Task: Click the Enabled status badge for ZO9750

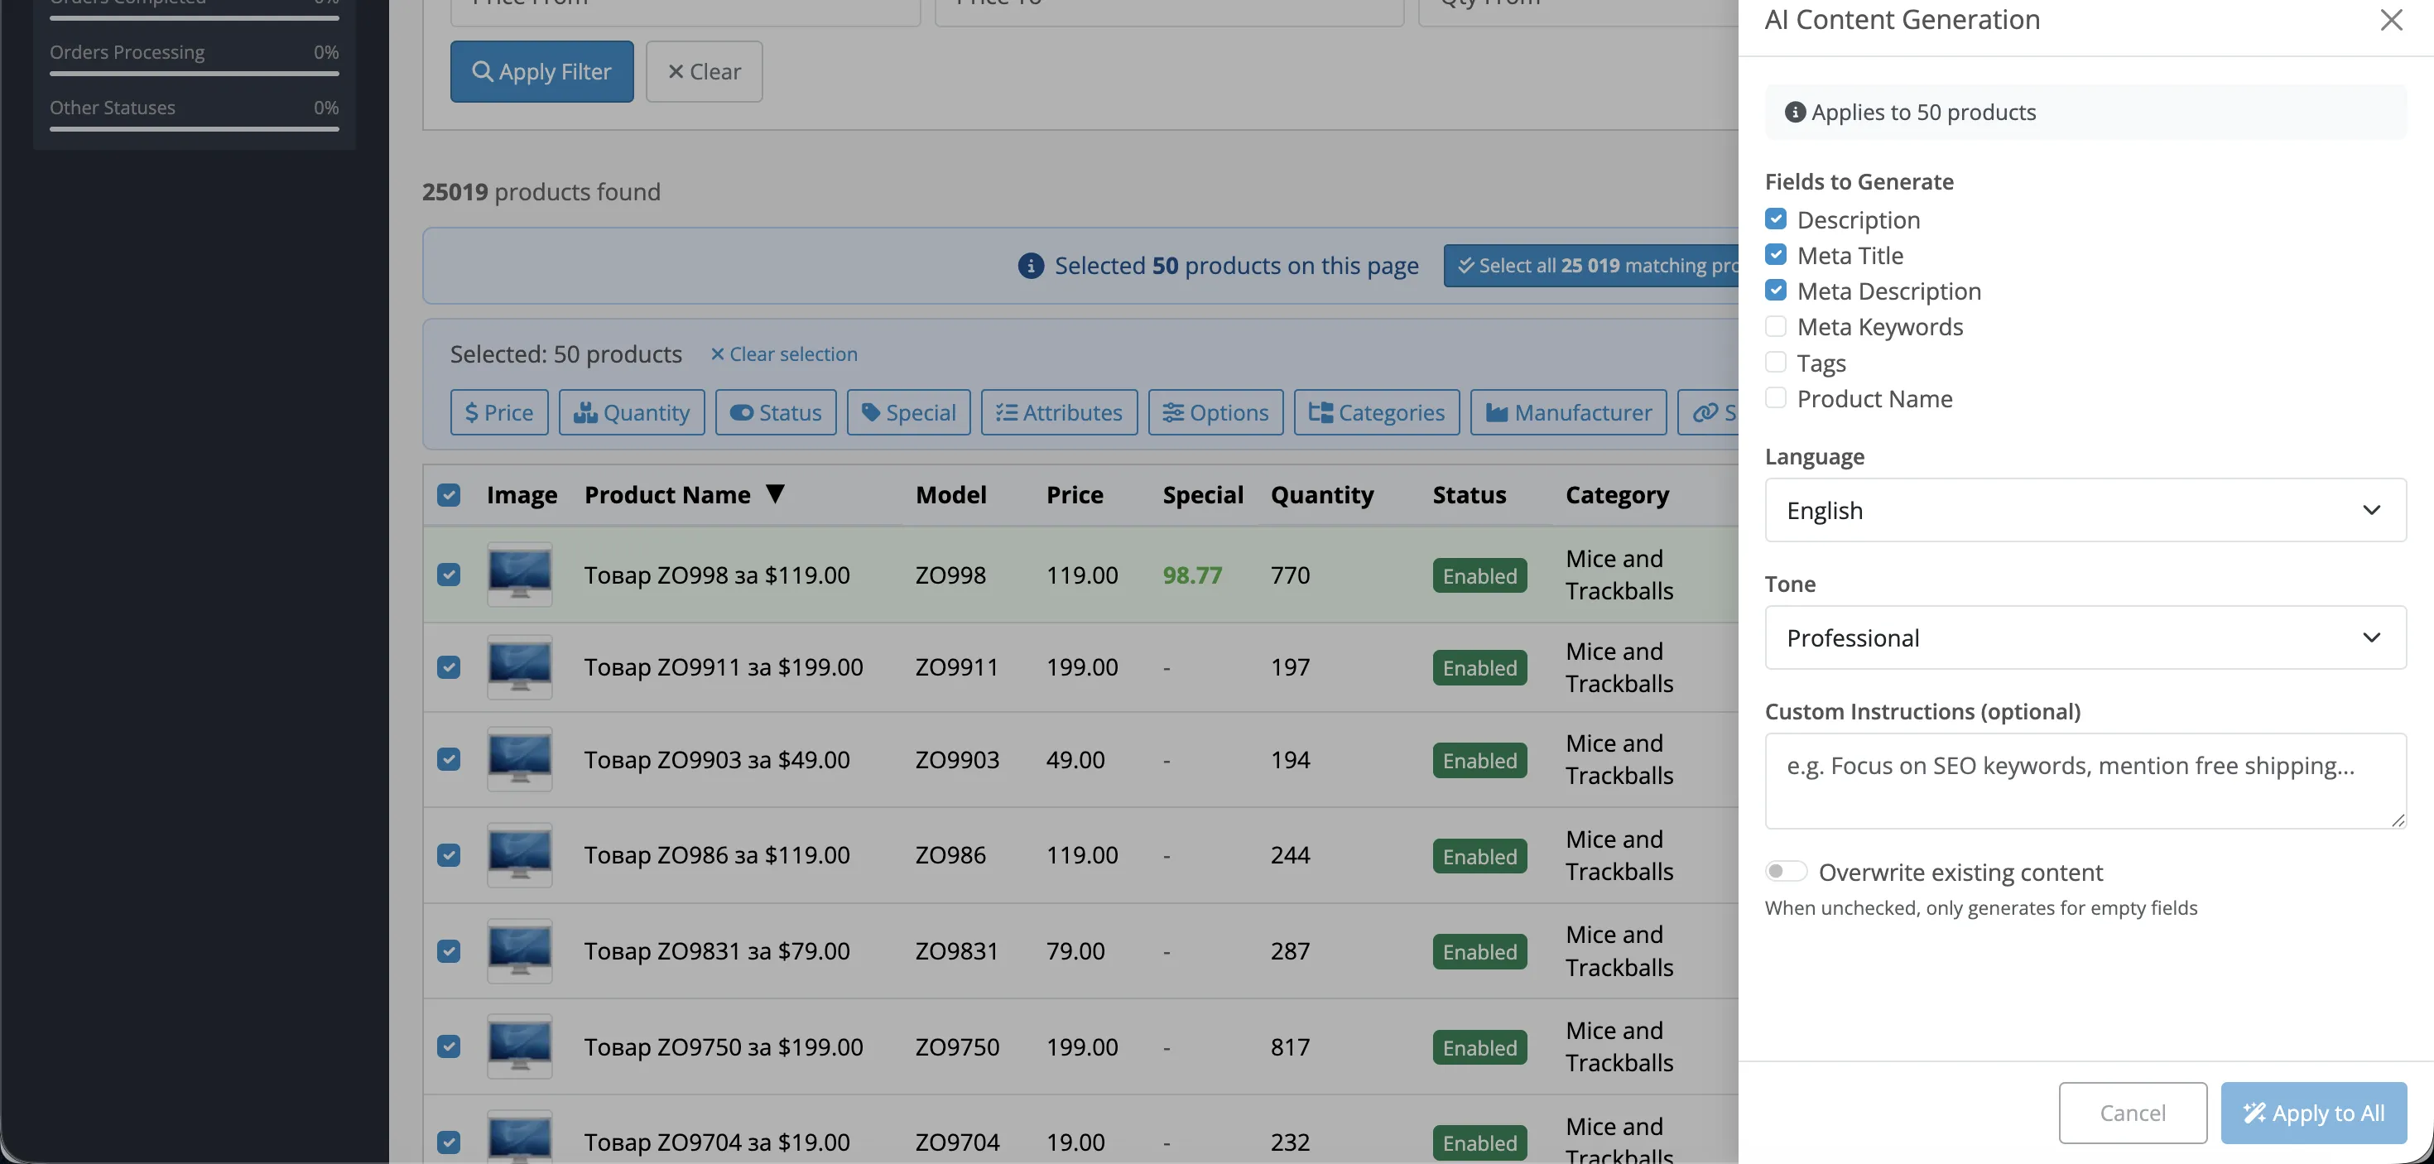Action: point(1479,1048)
